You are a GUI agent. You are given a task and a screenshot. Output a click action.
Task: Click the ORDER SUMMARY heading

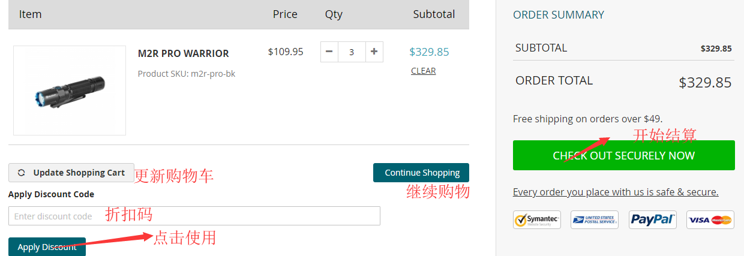558,15
